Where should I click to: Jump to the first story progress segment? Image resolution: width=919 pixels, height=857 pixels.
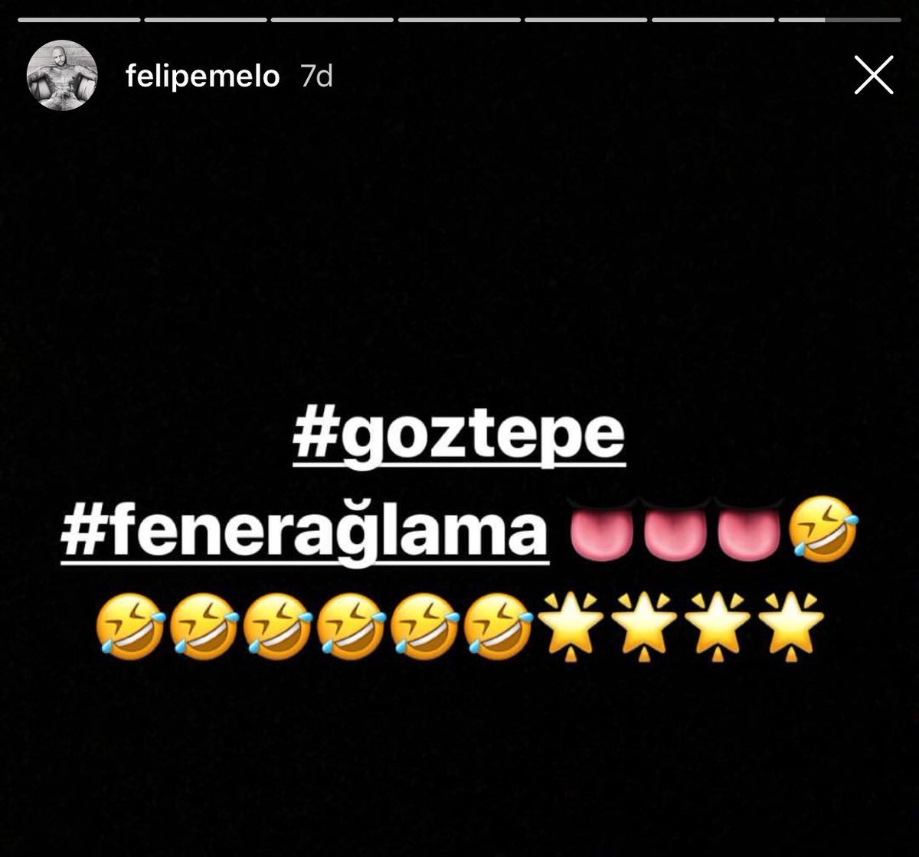point(79,20)
